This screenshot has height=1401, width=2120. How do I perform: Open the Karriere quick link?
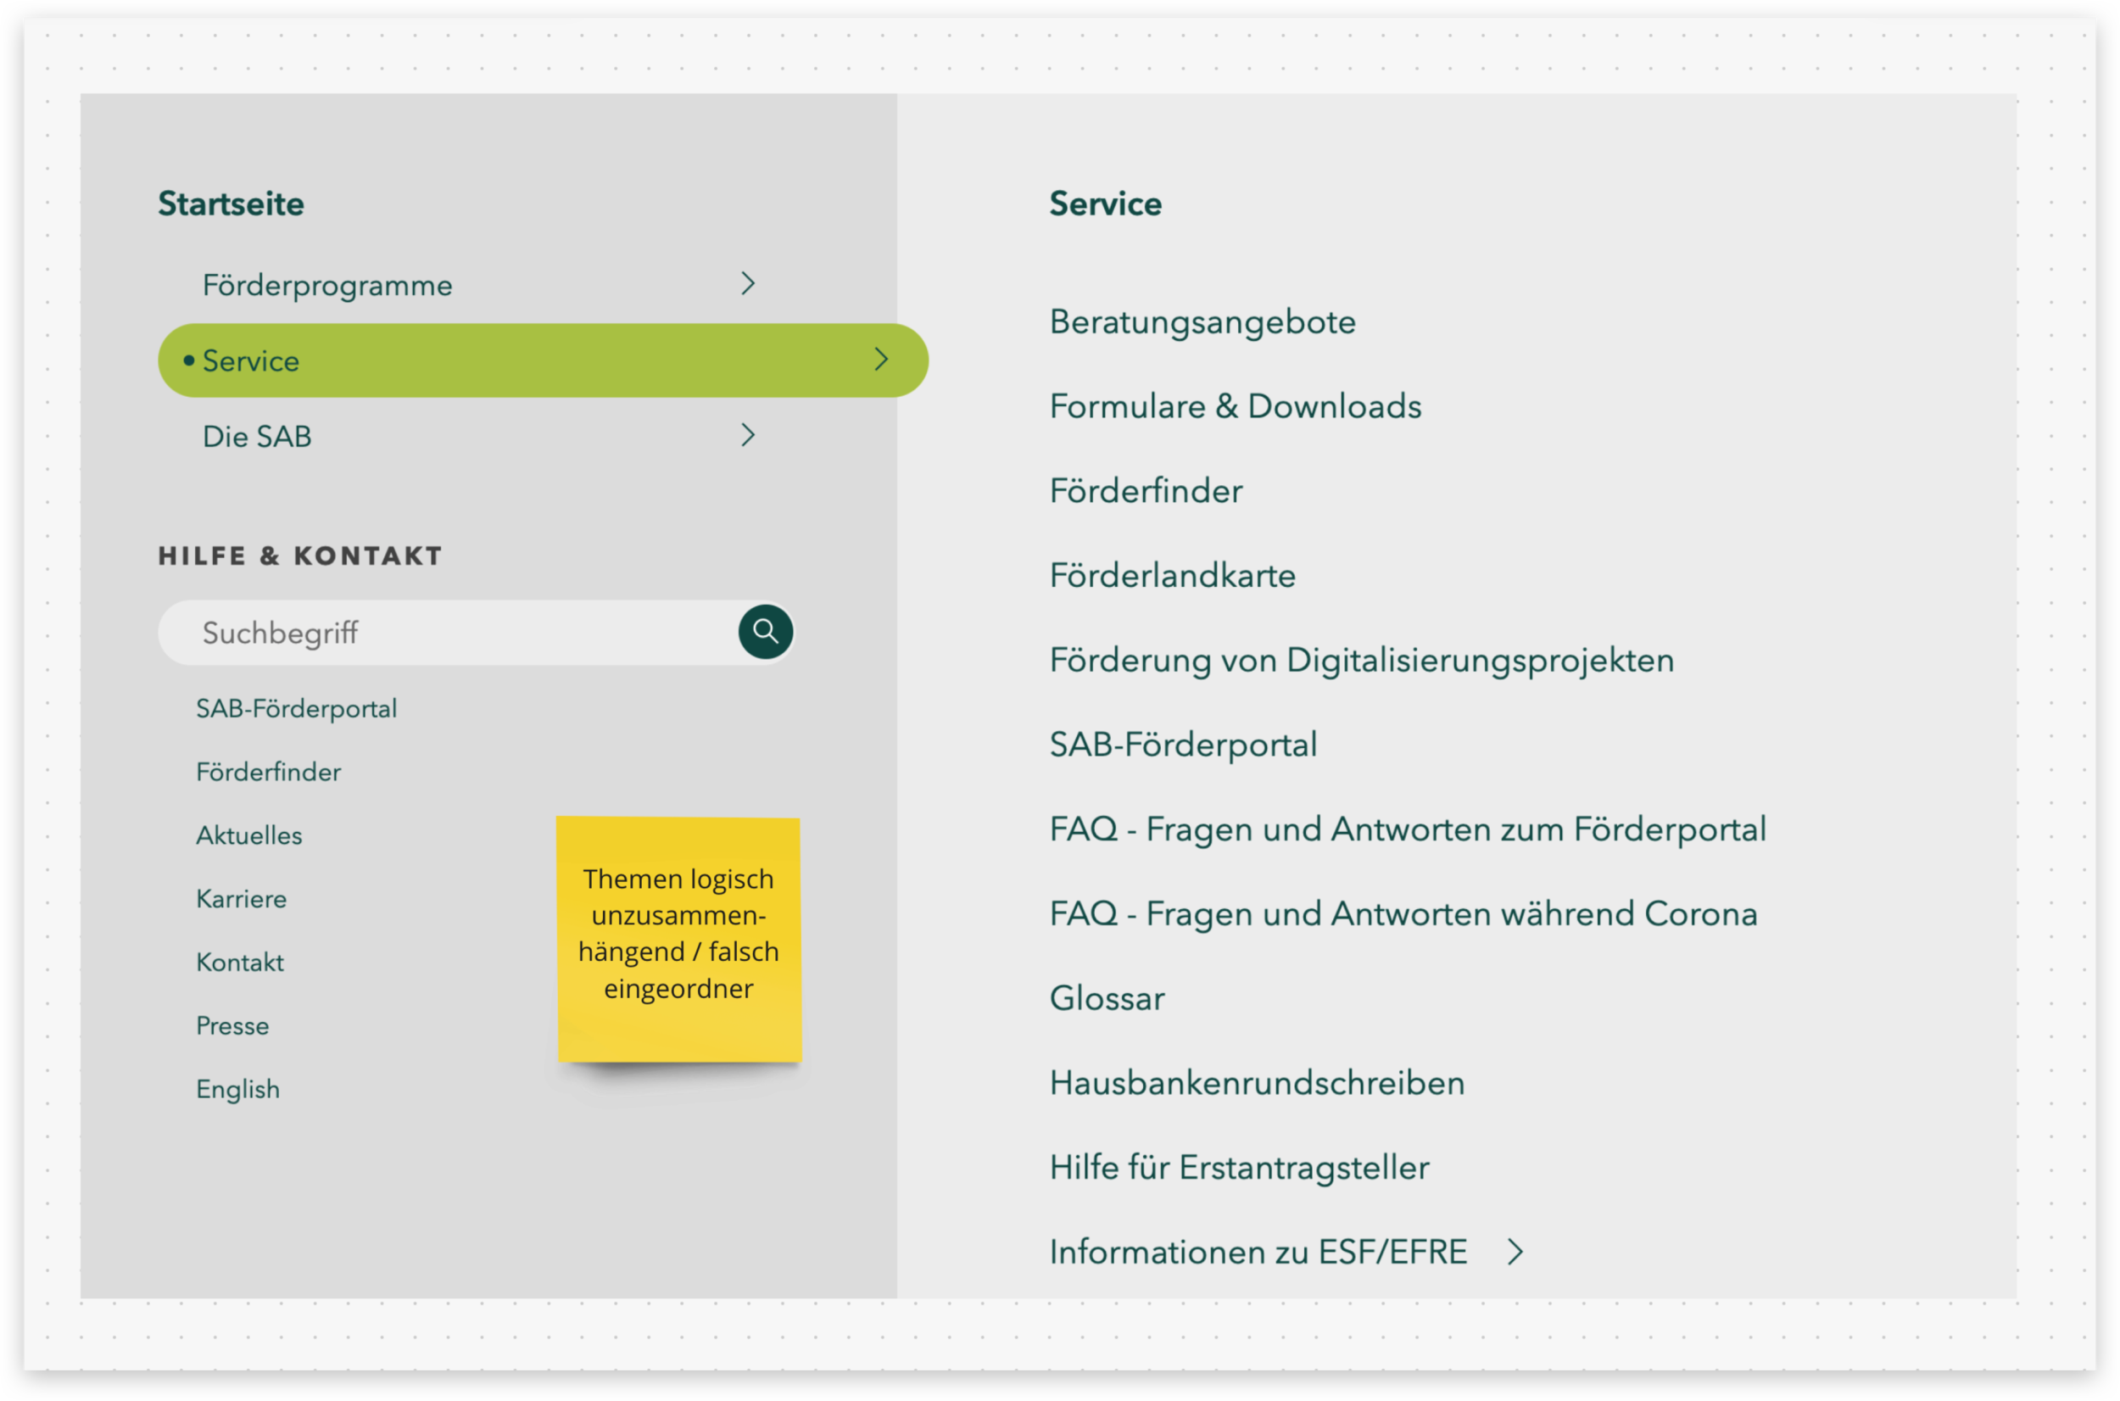241,899
